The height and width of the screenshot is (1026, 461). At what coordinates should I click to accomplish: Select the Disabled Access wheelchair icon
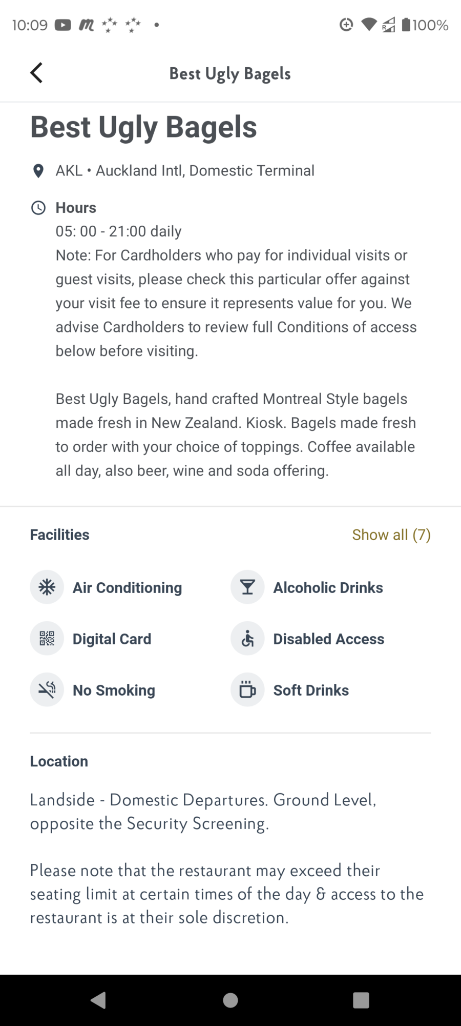point(247,639)
